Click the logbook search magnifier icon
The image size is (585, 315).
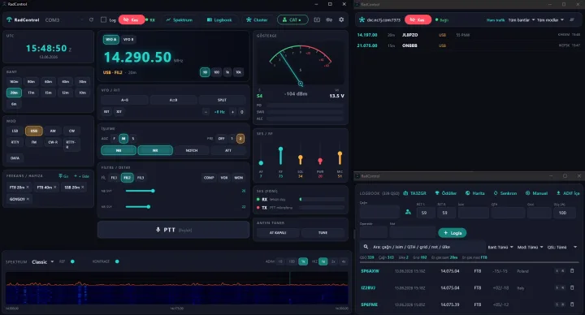(366, 247)
